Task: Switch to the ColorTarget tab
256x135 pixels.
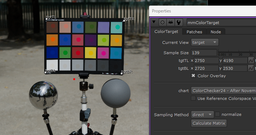Action: point(166,32)
